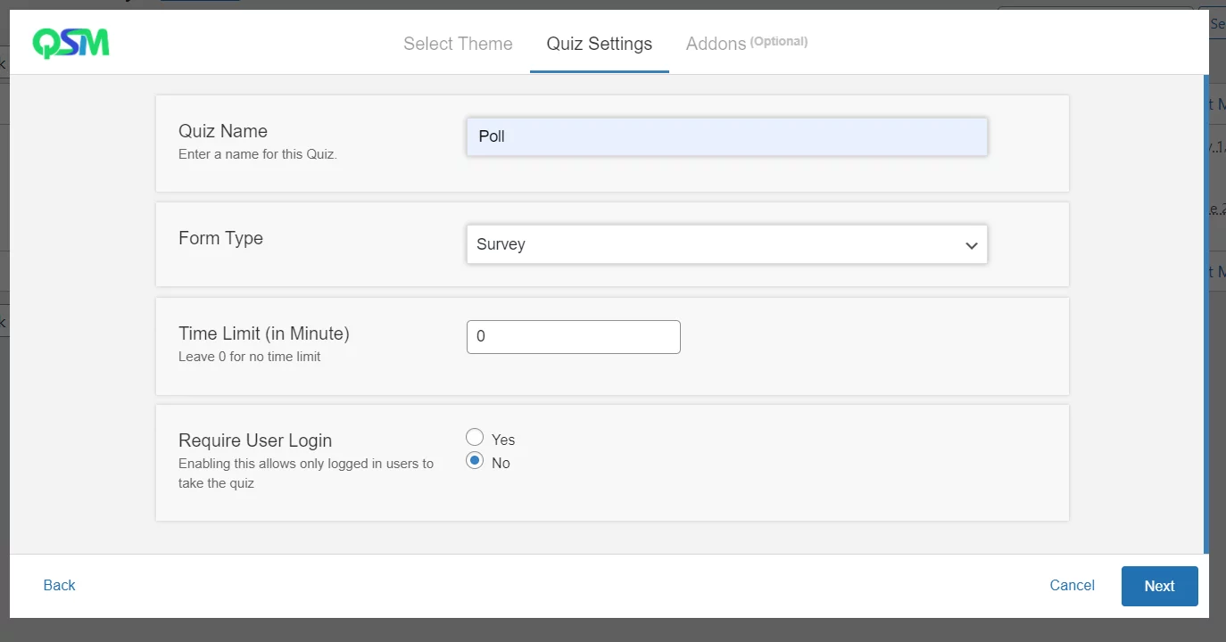Click the chevron arrow on Form Type select
The image size is (1226, 642).
972,245
